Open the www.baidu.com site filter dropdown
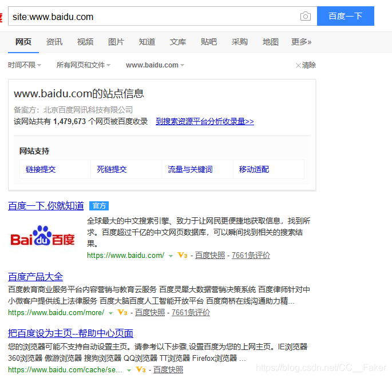Viewport: 392px width, 378px height. [155, 65]
